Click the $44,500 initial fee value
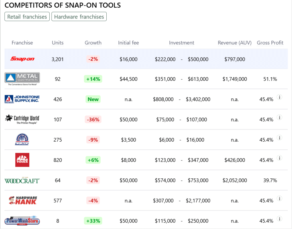 click(x=128, y=79)
